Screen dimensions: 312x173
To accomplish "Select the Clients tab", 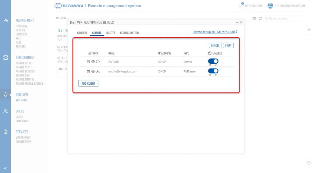I will click(97, 33).
